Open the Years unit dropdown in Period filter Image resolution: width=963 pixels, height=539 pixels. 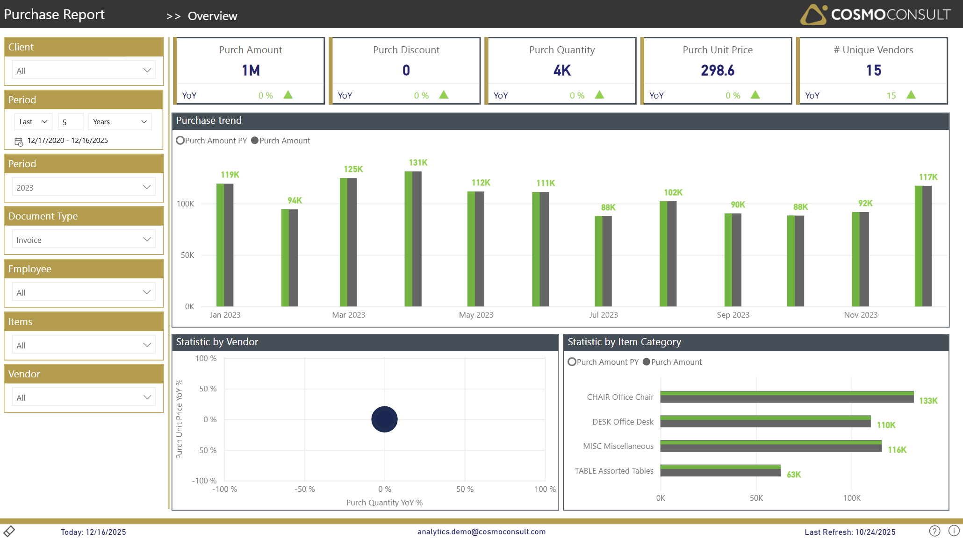coord(119,121)
